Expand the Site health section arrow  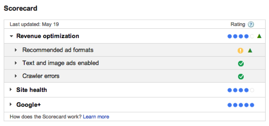[11, 90]
